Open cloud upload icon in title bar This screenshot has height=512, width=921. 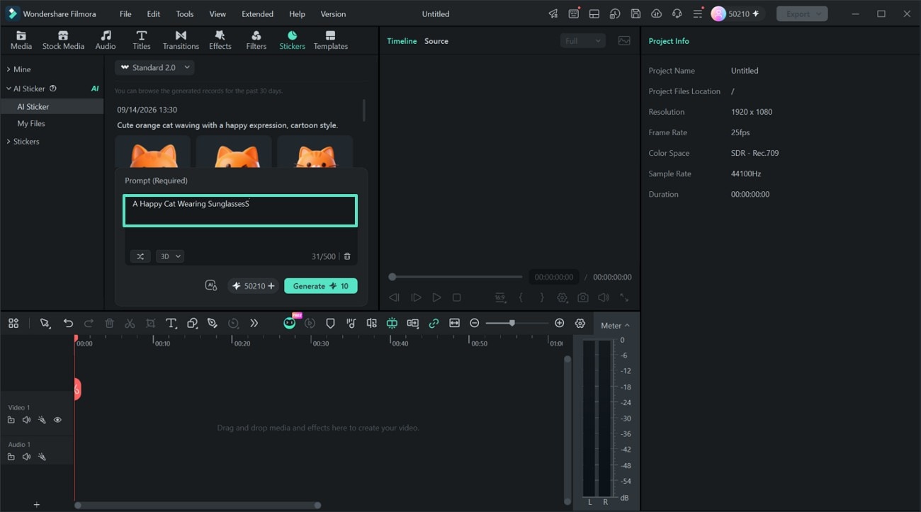tap(656, 13)
